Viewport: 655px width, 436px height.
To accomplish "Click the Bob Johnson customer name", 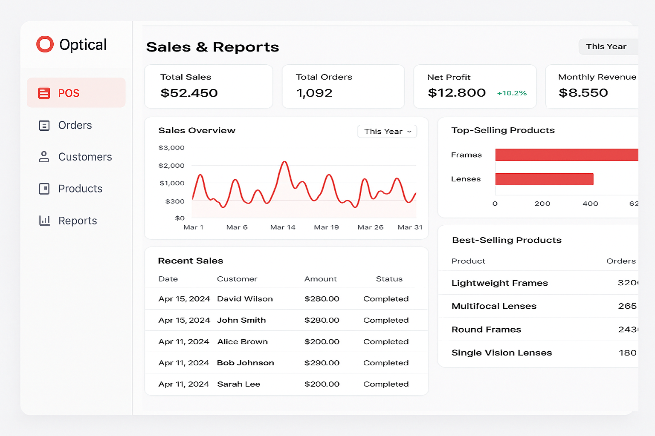I will point(245,363).
